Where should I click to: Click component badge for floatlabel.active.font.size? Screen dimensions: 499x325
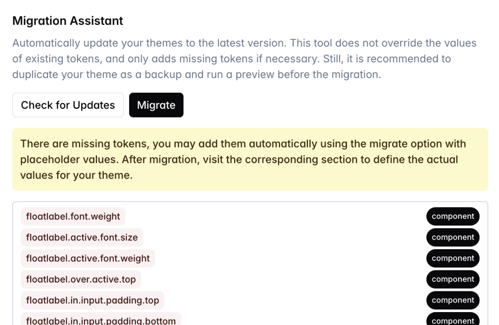(452, 237)
